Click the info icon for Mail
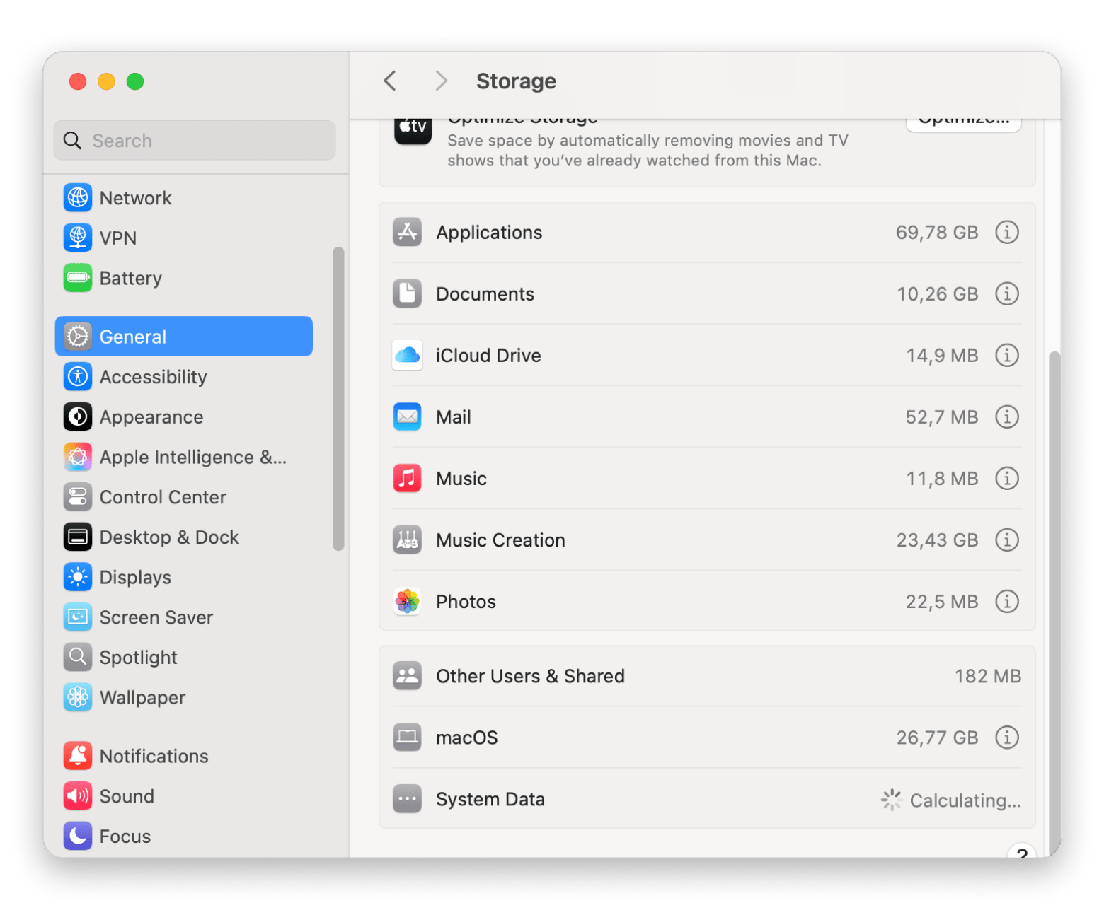Viewport: 1104px width, 915px height. tap(1006, 417)
